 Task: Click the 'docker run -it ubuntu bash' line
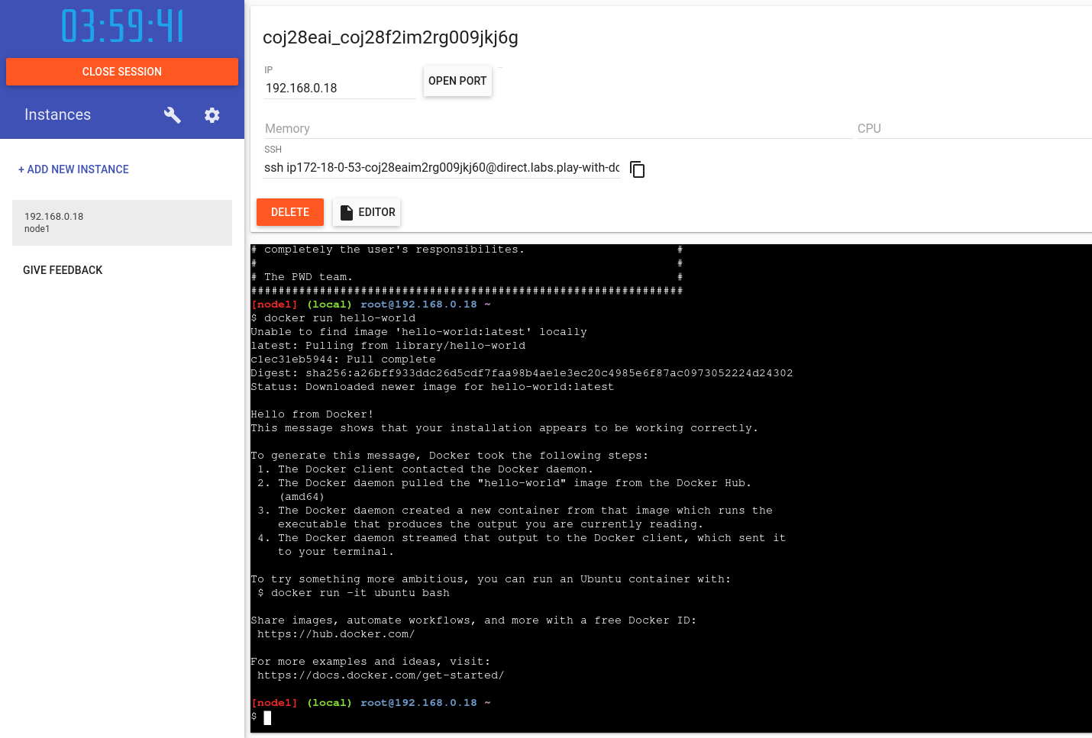354,593
